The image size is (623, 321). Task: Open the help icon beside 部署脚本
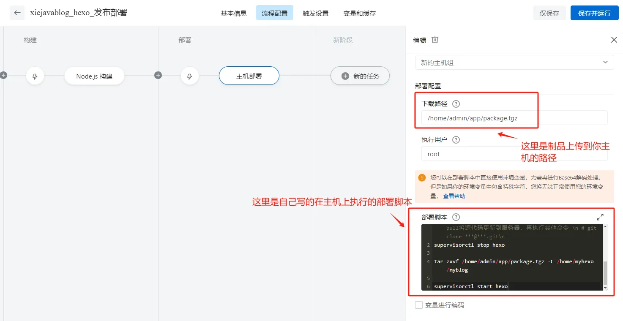click(456, 217)
